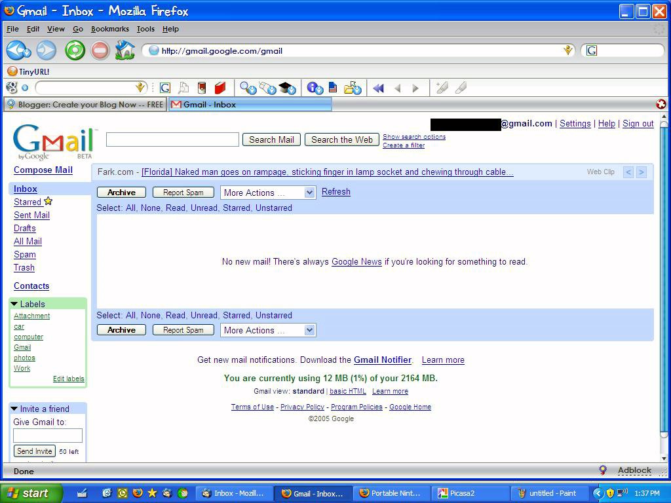
Task: Open the blue info icon menu
Action: [x=315, y=88]
